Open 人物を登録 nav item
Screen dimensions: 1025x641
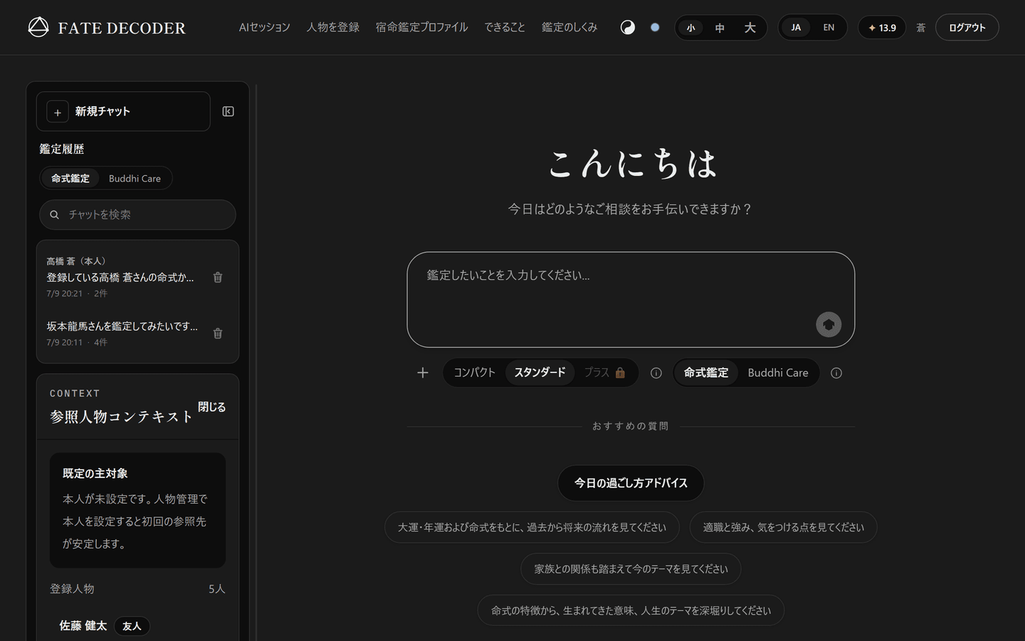click(333, 27)
